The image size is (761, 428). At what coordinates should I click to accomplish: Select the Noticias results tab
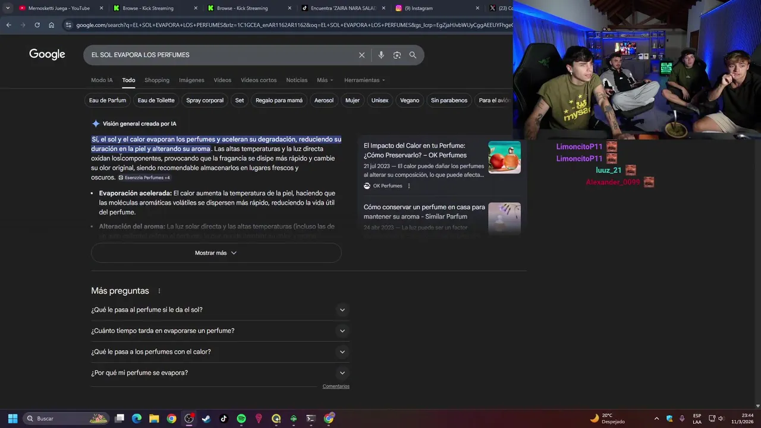tap(297, 80)
